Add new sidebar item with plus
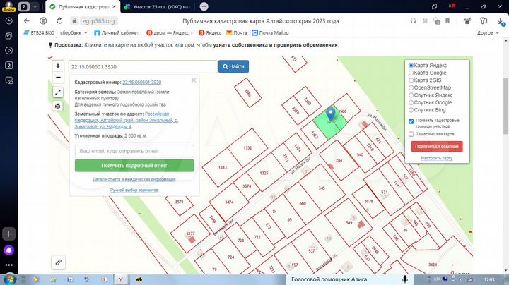 [x=8, y=234]
